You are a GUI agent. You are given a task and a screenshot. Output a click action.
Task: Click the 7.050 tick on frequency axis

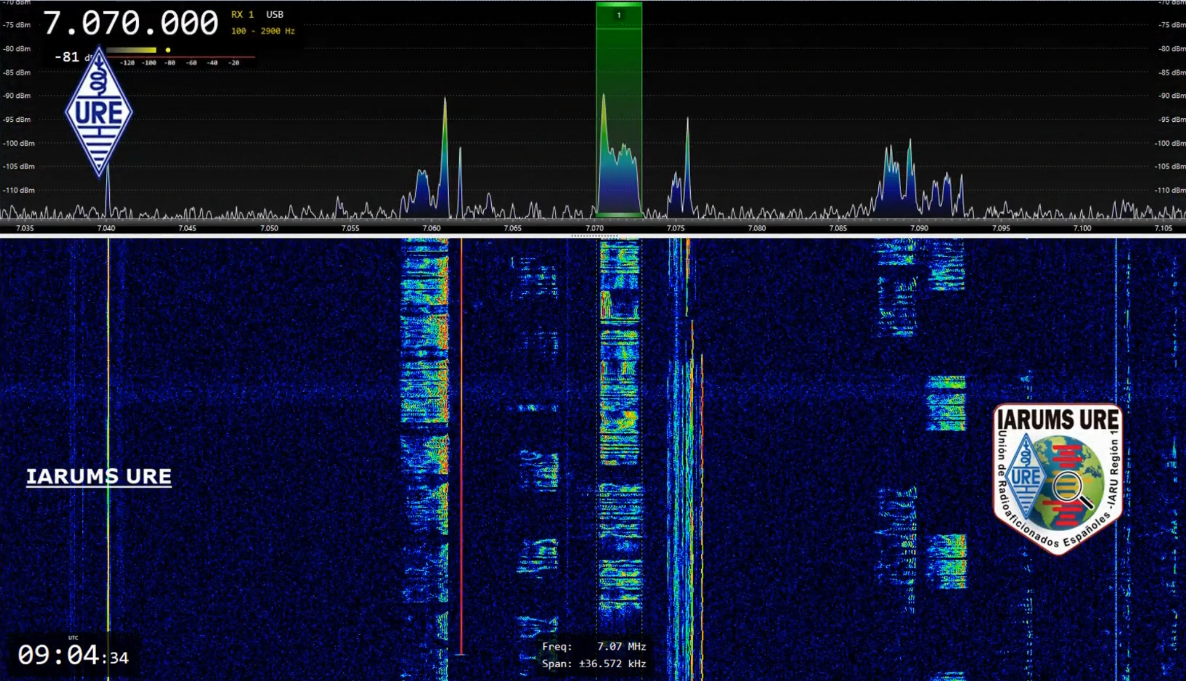269,228
